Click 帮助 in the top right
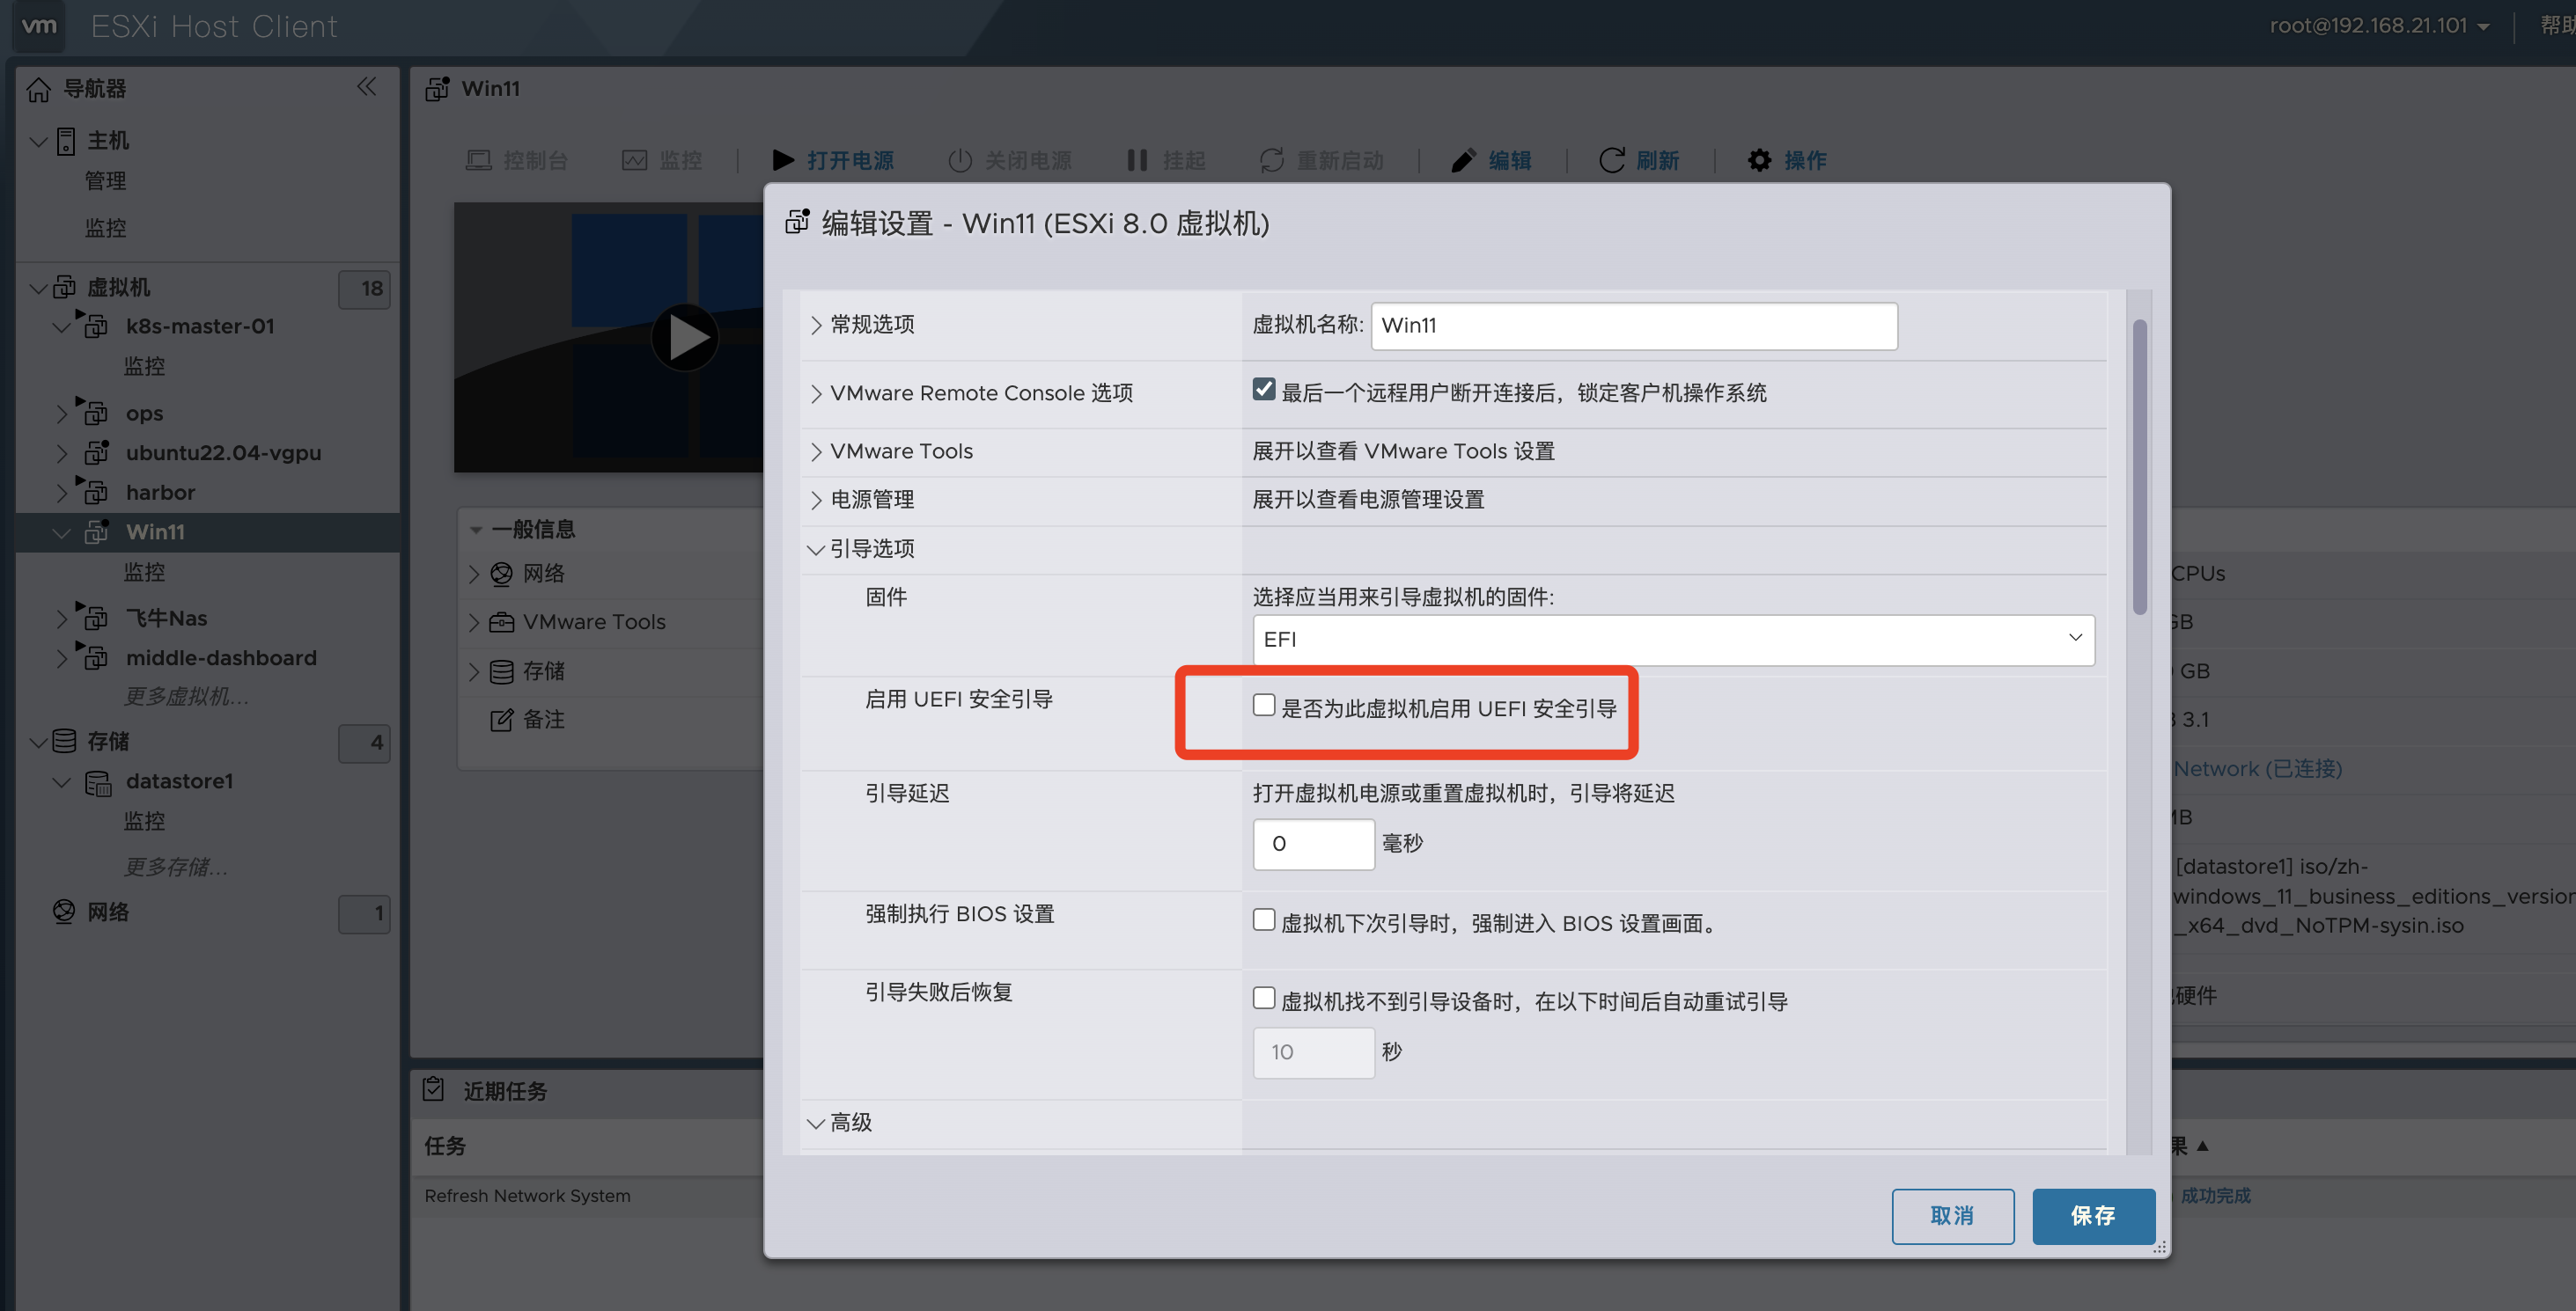The height and width of the screenshot is (1311, 2576). click(x=2554, y=26)
